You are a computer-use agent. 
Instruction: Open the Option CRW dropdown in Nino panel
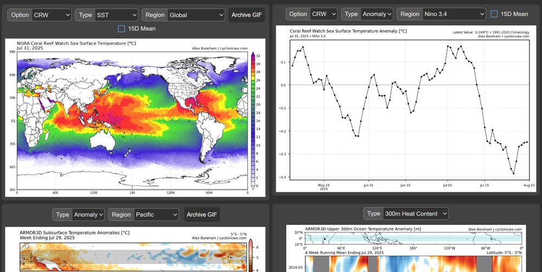(x=312, y=14)
